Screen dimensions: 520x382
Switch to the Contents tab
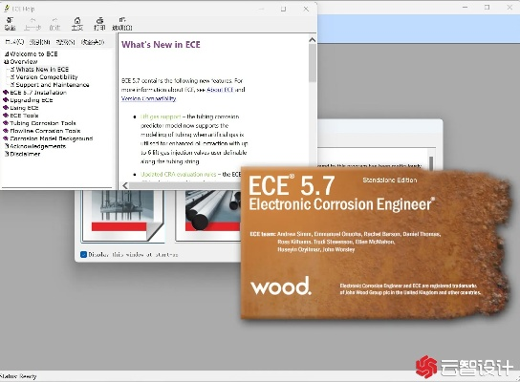[14, 42]
